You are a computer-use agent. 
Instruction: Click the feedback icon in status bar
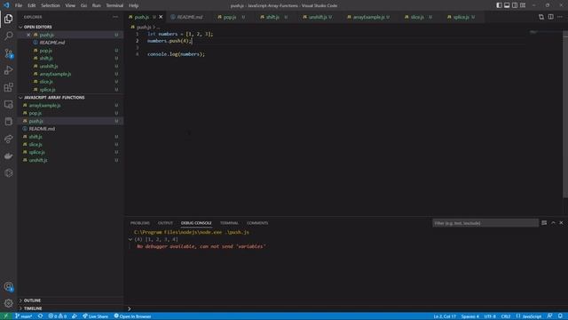(550, 316)
